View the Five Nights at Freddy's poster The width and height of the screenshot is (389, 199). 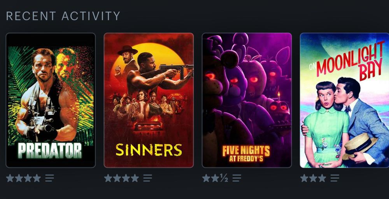[247, 100]
